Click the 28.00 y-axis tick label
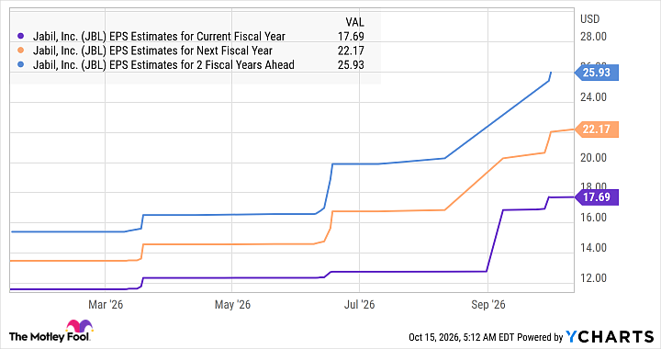This screenshot has height=349, width=661. pos(593,37)
